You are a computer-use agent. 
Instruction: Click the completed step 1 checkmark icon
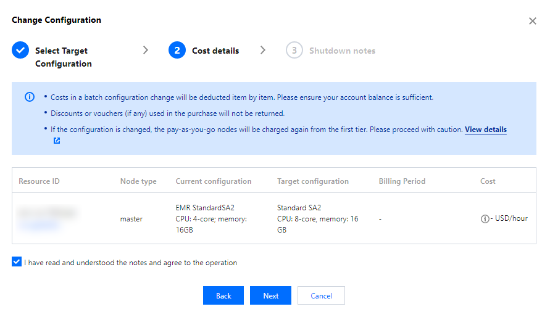[20, 51]
